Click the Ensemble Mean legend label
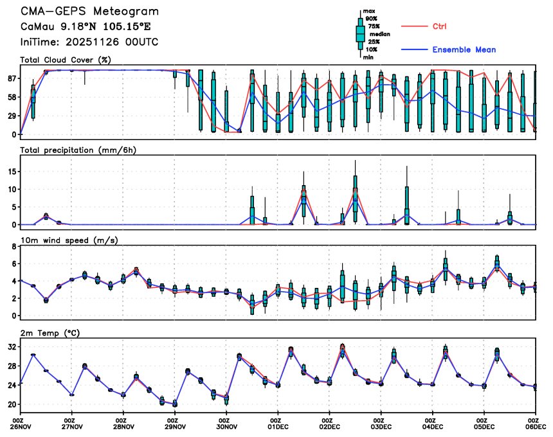The height and width of the screenshot is (437, 553). (x=464, y=49)
